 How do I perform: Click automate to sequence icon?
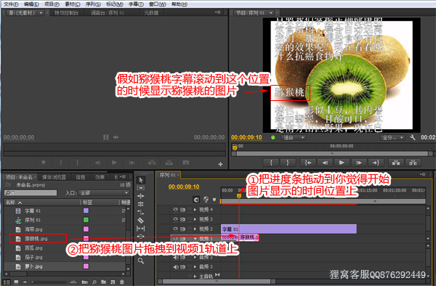click(85, 282)
